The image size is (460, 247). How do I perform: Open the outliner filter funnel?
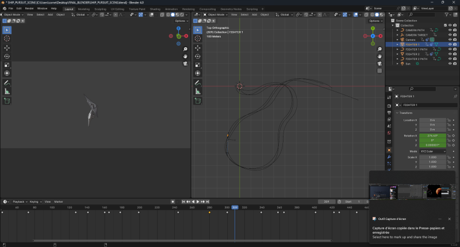(x=447, y=14)
